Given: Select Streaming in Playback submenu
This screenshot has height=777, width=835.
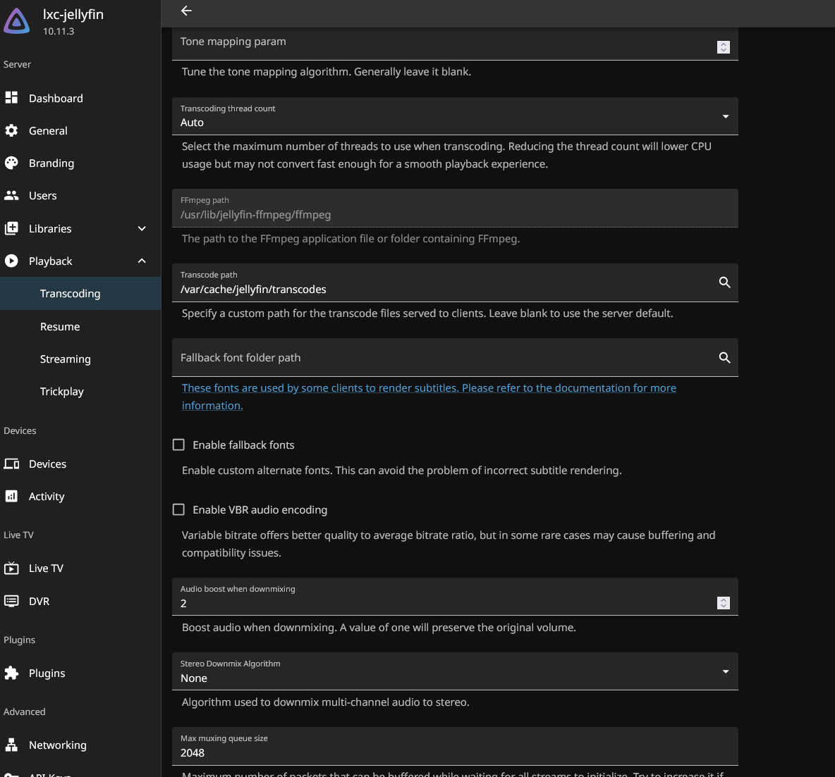Looking at the screenshot, I should coord(66,359).
